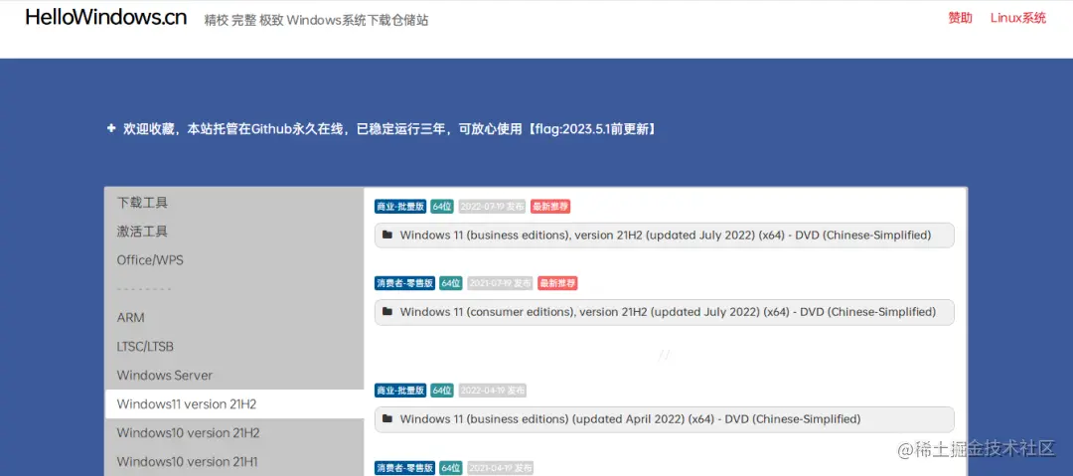Click 64位 tag above business July 2022 entry

tap(442, 206)
